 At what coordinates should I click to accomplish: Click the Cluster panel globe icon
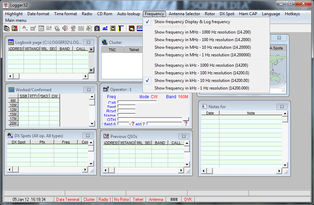[105, 42]
